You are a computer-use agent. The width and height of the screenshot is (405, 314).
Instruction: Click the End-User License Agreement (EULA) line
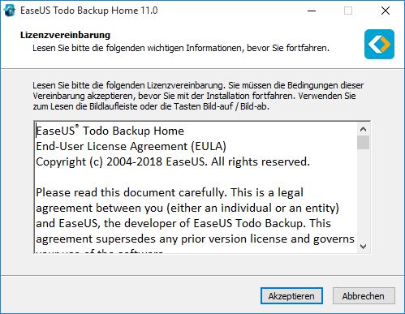tap(131, 146)
